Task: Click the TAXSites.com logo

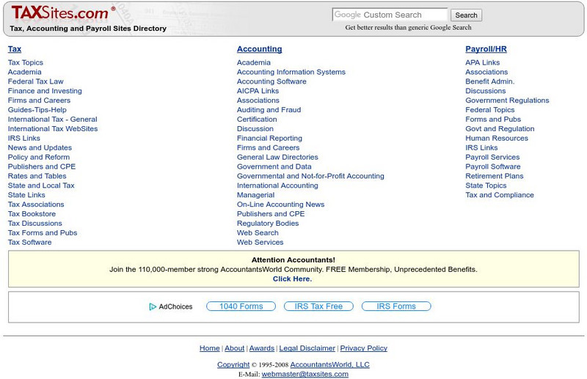Action: (63, 13)
